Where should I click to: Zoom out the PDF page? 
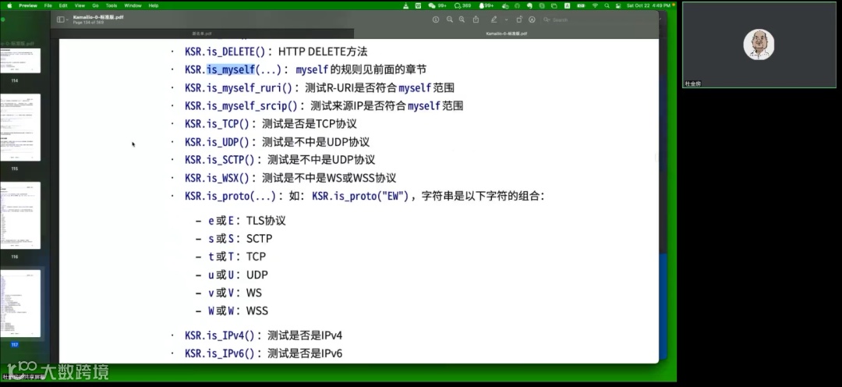(x=450, y=20)
